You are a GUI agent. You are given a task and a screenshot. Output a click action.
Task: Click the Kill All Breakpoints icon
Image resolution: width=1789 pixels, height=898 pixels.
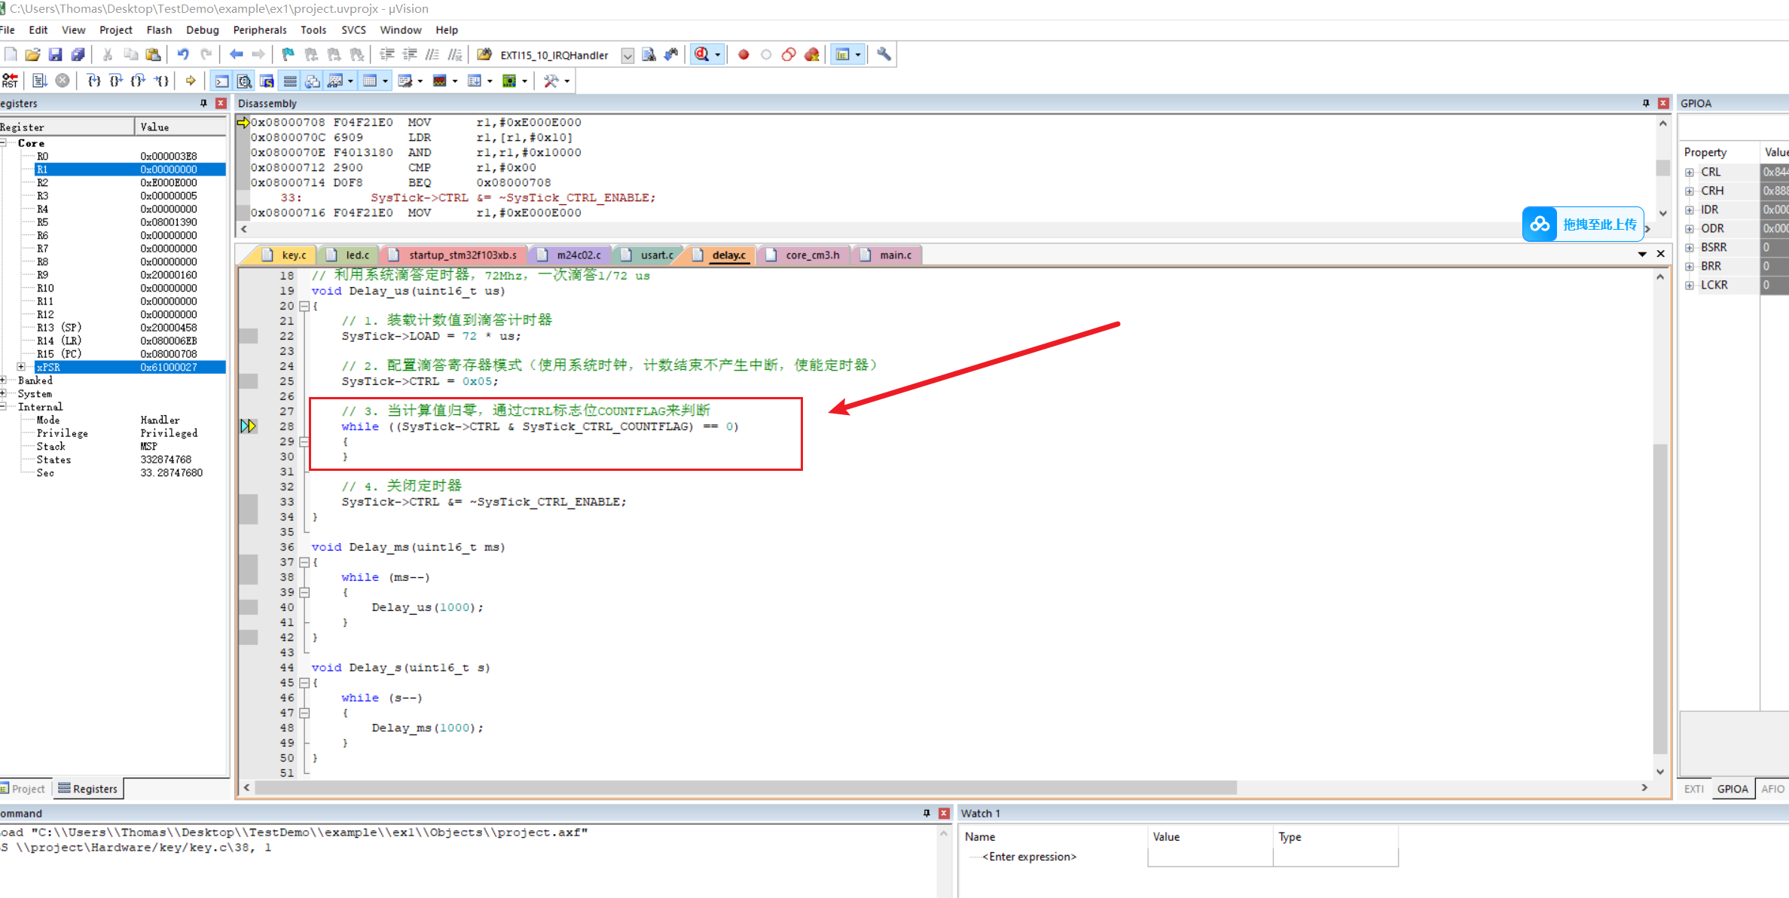[x=811, y=54]
